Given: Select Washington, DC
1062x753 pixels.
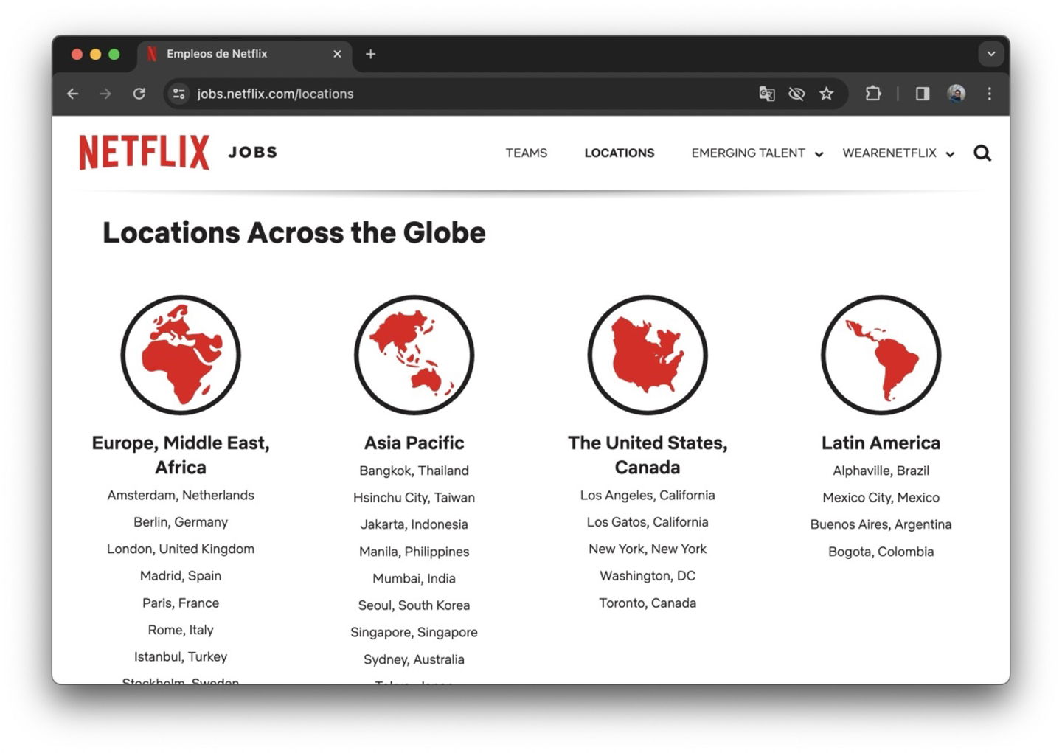Looking at the screenshot, I should click(648, 576).
